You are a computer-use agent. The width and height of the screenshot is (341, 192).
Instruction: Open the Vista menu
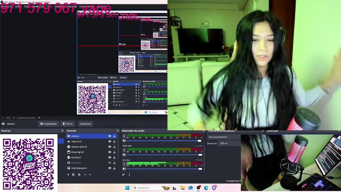(26, 6)
